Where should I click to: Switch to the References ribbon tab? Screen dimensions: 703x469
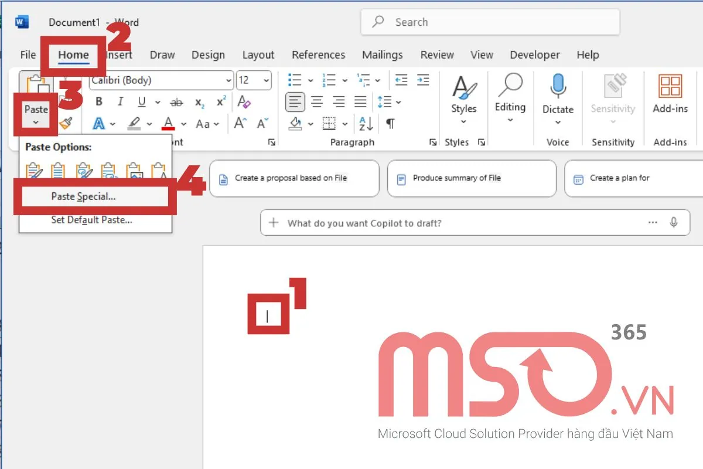click(x=318, y=55)
